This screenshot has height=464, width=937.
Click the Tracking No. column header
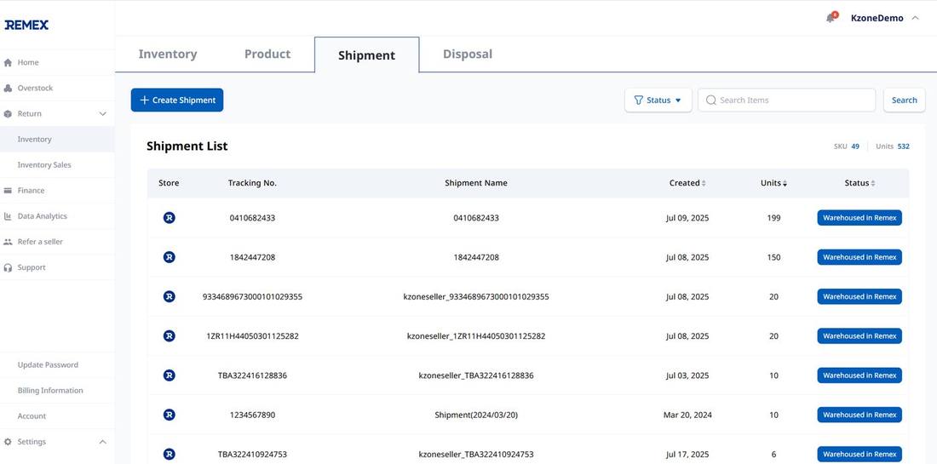252,183
